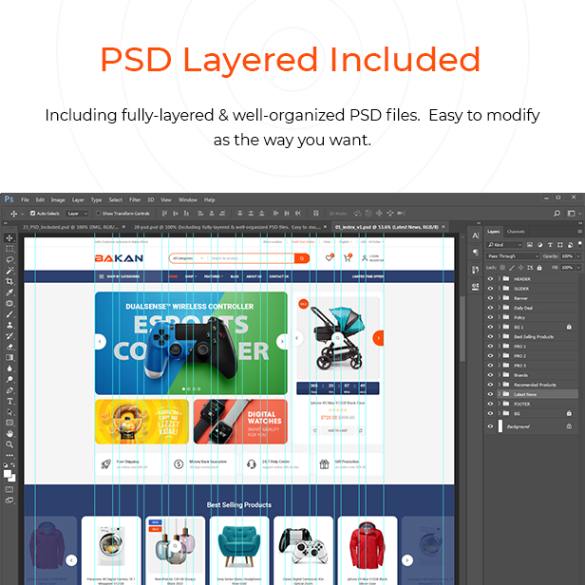Screen dimensions: 585x585
Task: Click the foreground color swatch
Action: (8, 472)
